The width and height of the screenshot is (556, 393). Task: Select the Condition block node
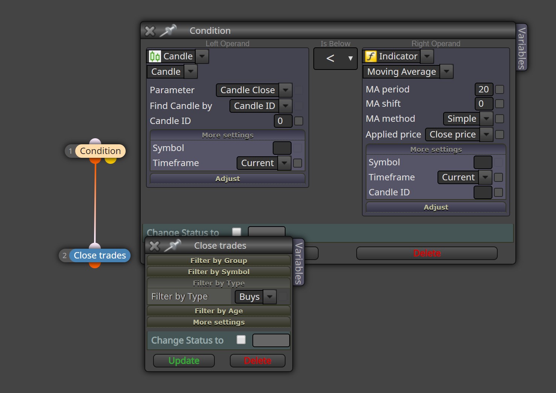[x=100, y=151]
